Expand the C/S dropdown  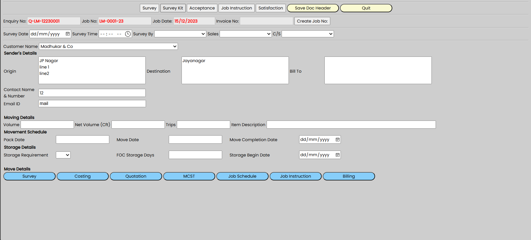pos(307,34)
